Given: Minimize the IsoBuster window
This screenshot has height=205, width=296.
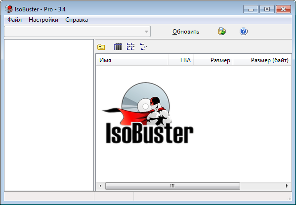Looking at the screenshot, I should click(x=251, y=9).
